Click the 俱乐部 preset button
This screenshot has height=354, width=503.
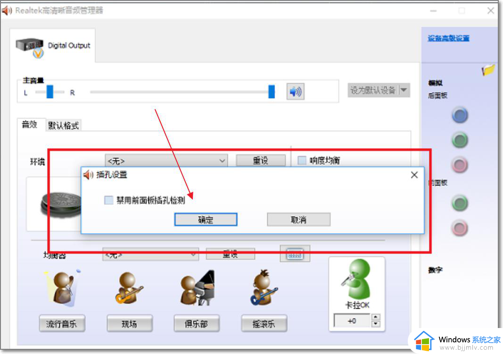[x=197, y=323]
